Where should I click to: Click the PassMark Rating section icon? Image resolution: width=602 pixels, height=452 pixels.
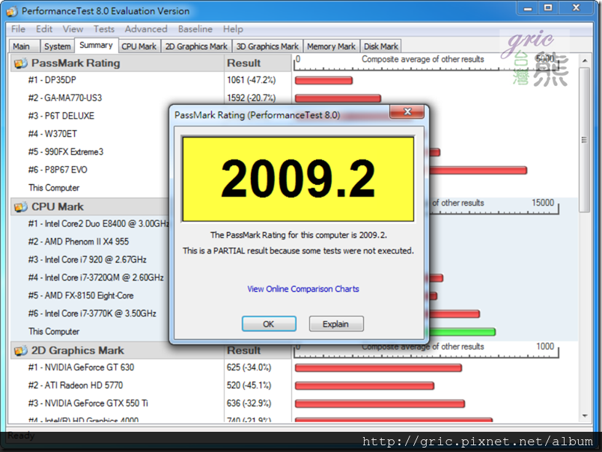point(21,64)
